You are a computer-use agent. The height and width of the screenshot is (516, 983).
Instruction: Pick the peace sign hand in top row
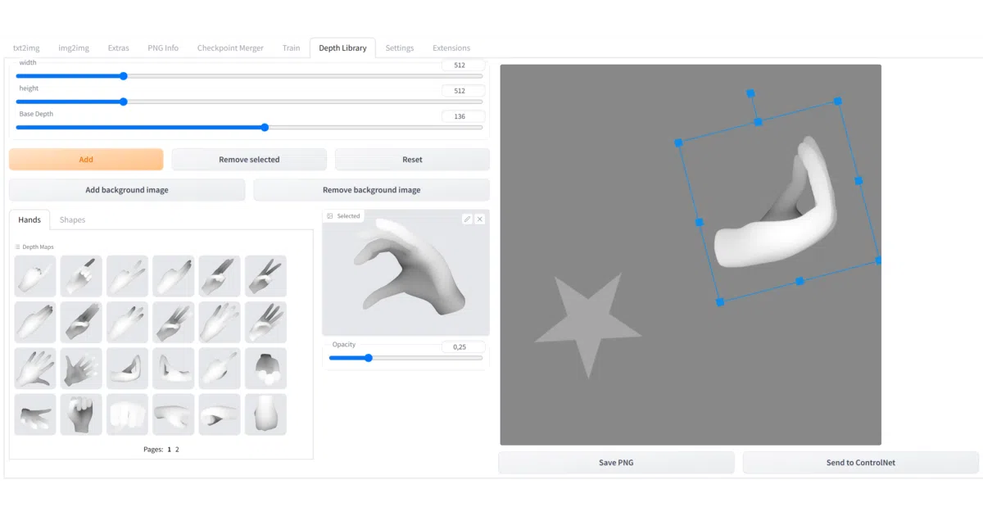265,276
